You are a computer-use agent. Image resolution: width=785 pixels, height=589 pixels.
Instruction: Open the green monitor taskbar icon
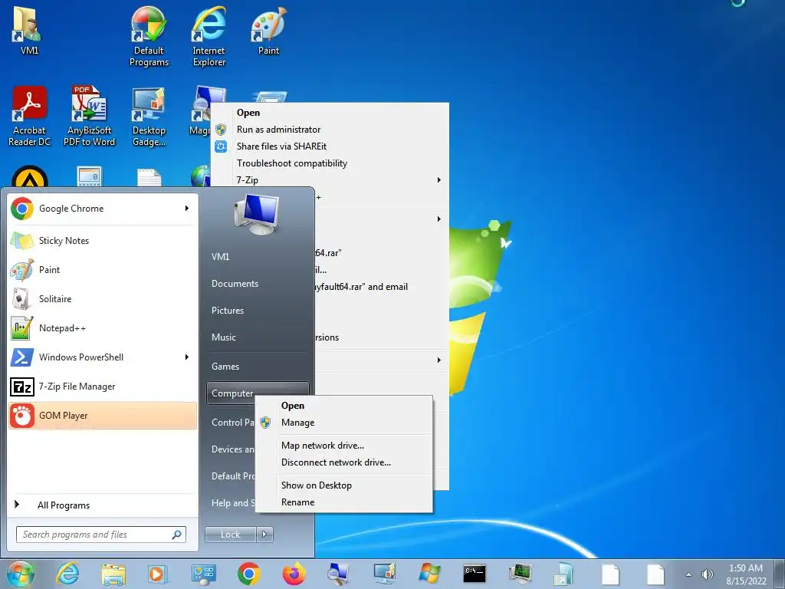[520, 574]
